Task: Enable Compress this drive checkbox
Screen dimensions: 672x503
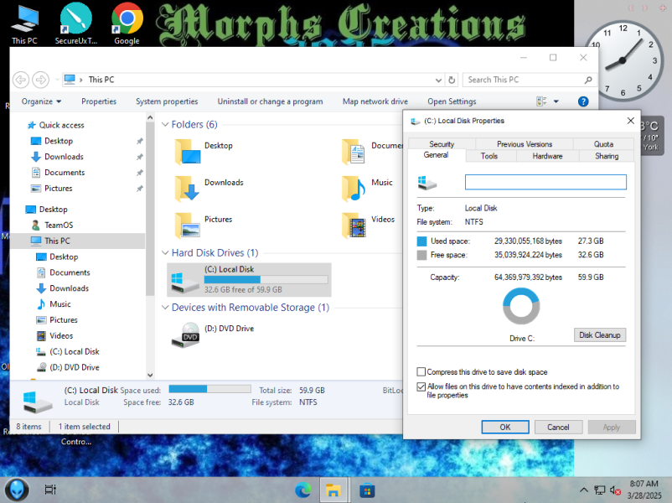Action: [421, 371]
